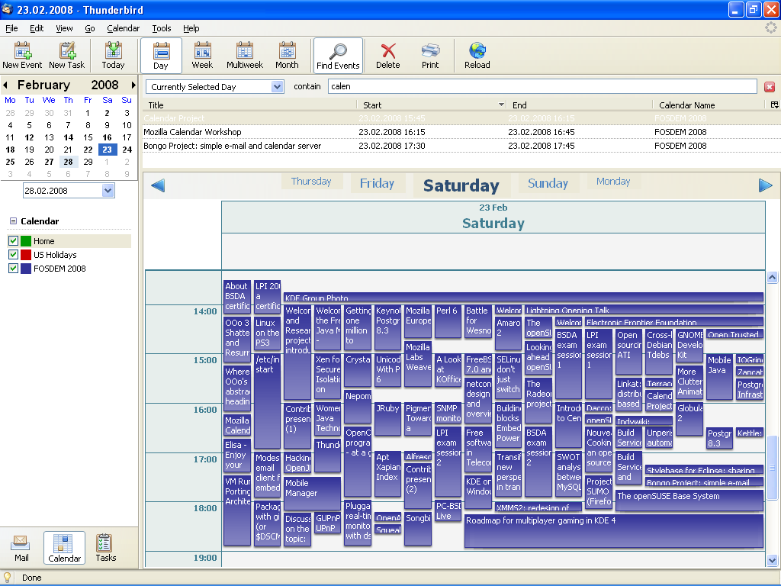
Task: Open Tasks mode from bottom panel
Action: pyautogui.click(x=105, y=549)
